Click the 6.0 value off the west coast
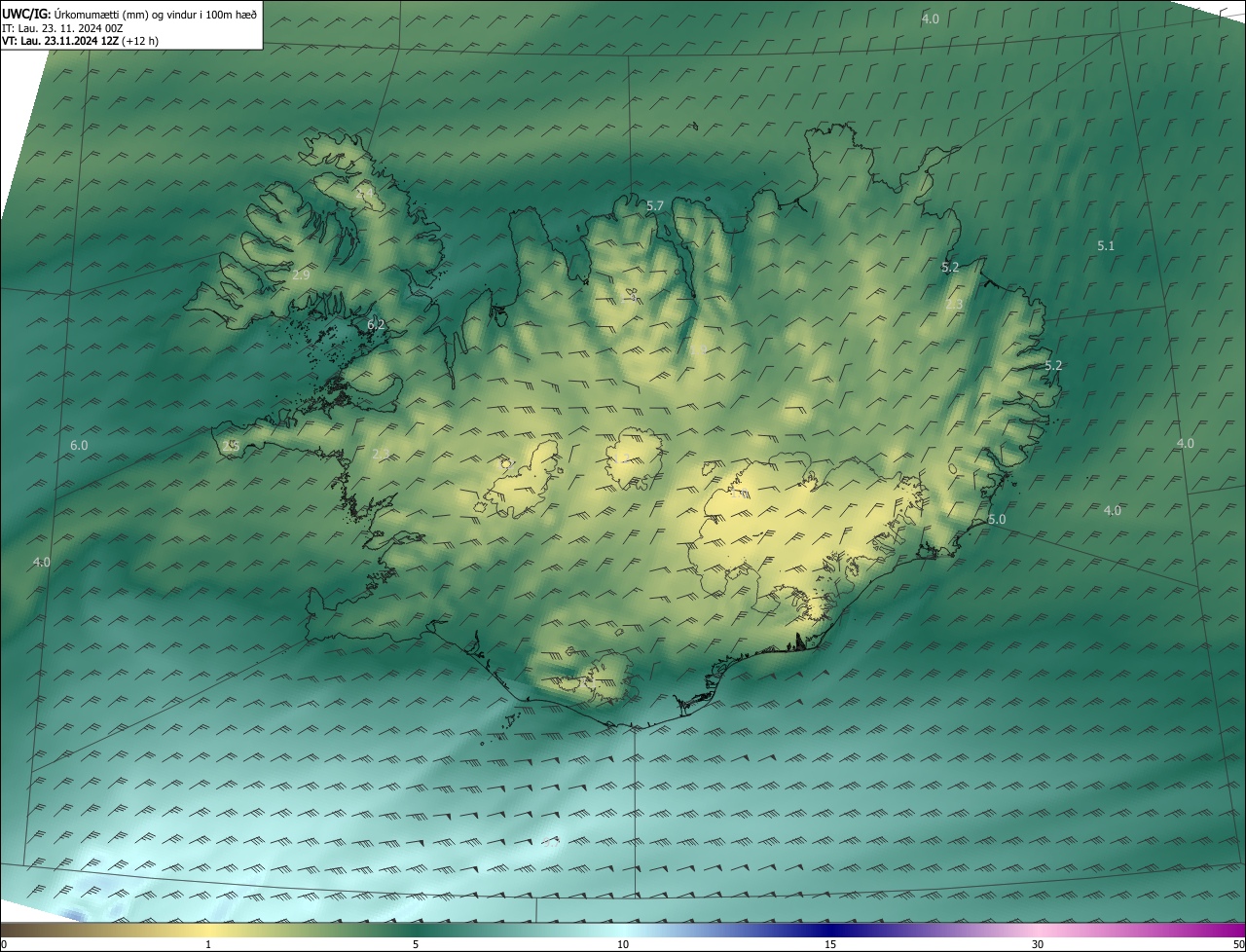Viewport: 1246px width, 952px height. coord(79,445)
